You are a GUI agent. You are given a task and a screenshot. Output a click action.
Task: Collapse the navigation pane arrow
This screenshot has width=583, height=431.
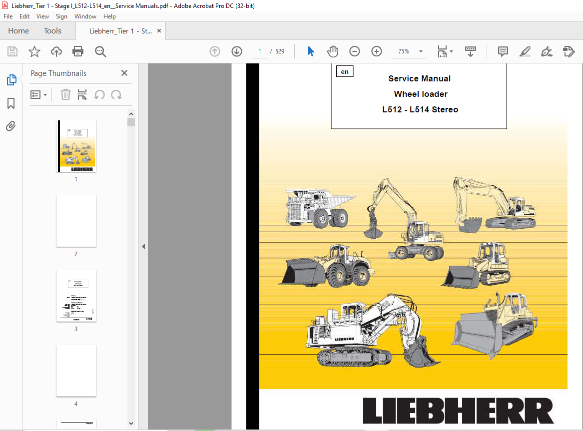click(143, 246)
